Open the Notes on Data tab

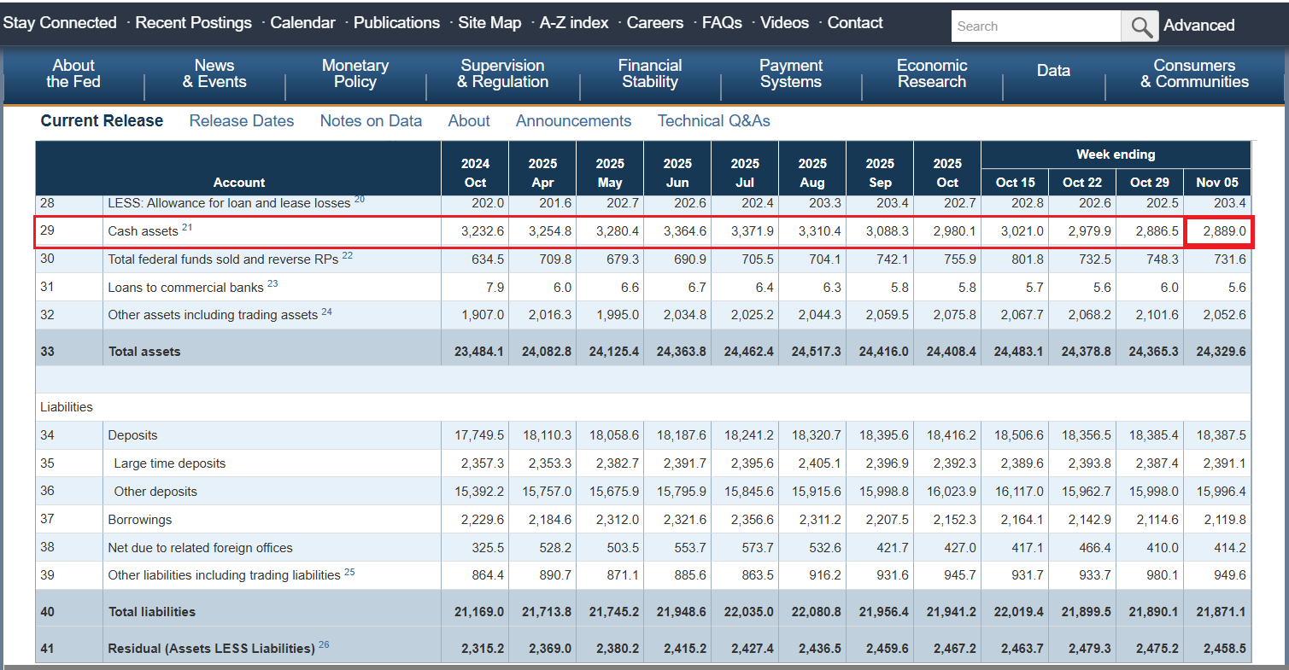point(371,121)
